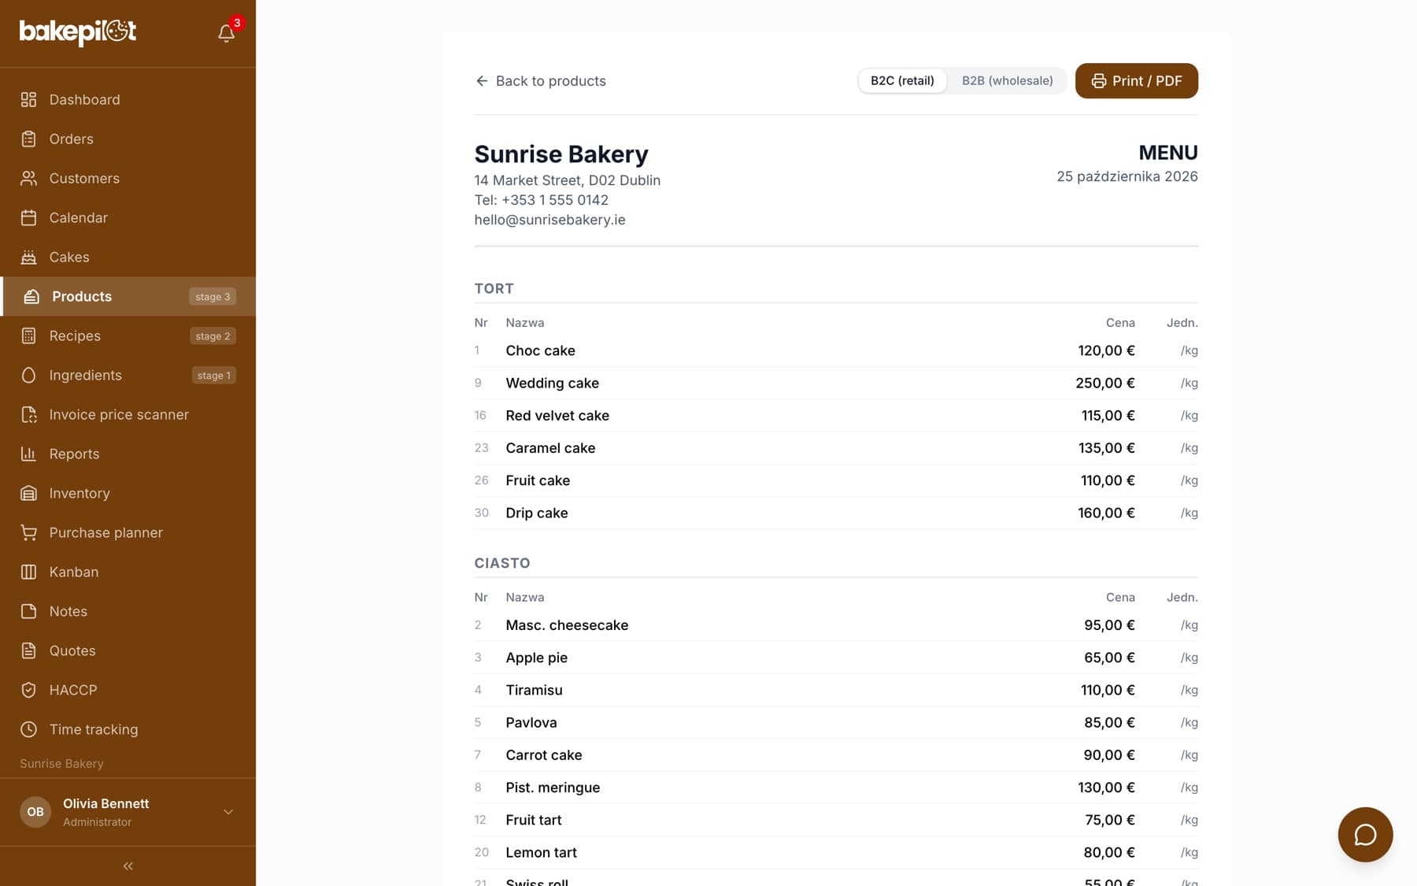Switch to B2B (wholesale) pricing
The image size is (1417, 886).
(x=1007, y=80)
